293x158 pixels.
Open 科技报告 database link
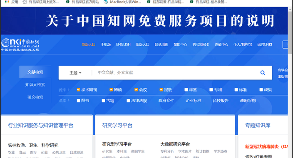click(221, 101)
